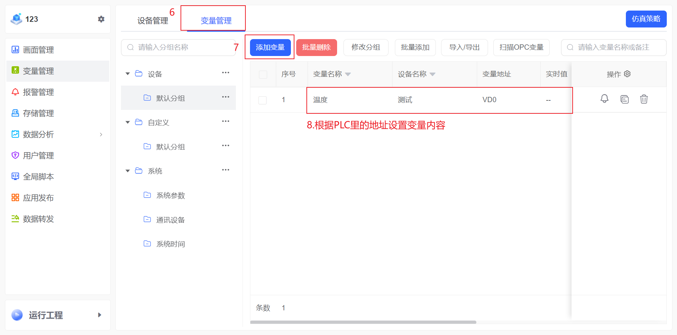Check the checkbox for row 1 温度
Image resolution: width=677 pixels, height=335 pixels.
[263, 100]
